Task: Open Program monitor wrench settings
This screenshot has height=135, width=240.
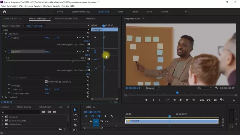Action: tap(216, 88)
